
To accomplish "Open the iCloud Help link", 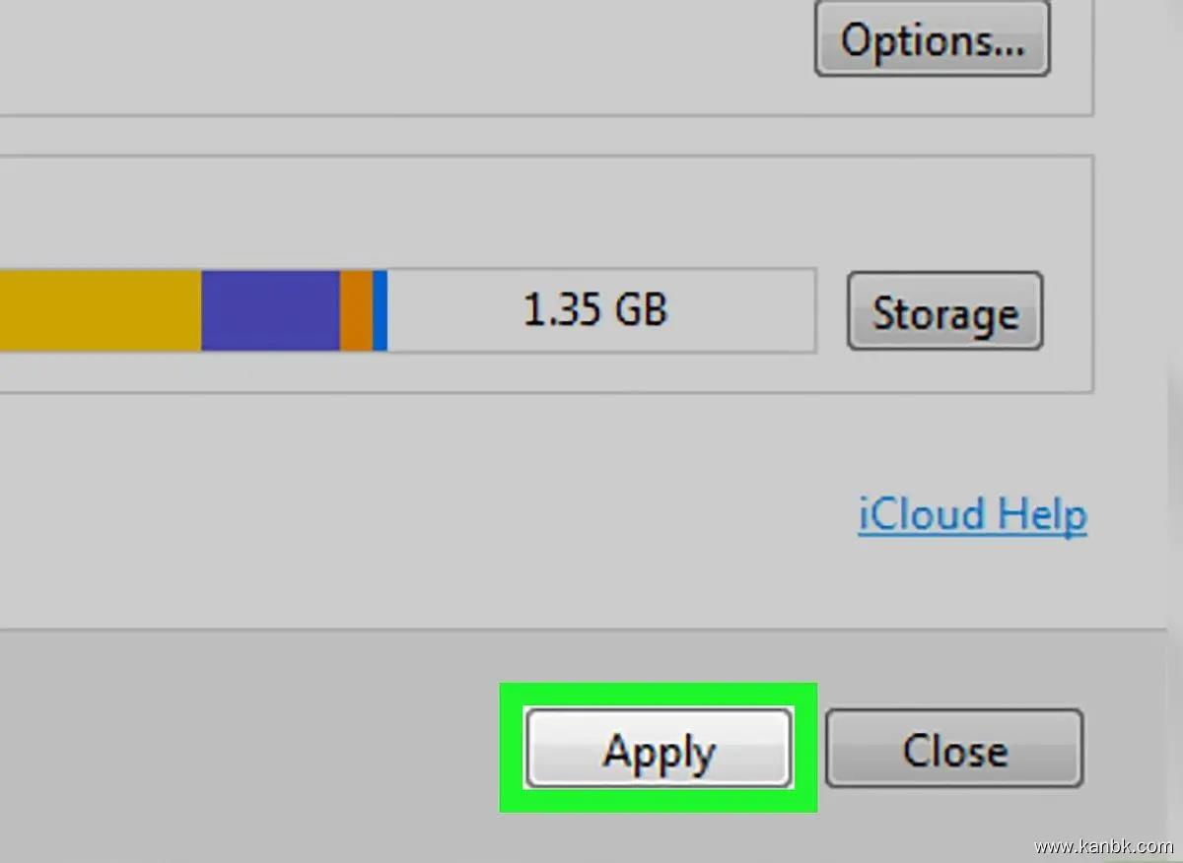I will (972, 514).
